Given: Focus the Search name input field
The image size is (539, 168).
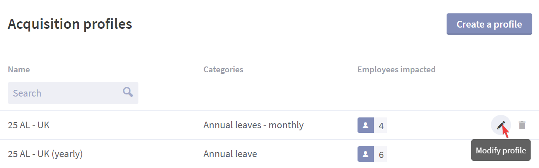Looking at the screenshot, I should point(73,93).
